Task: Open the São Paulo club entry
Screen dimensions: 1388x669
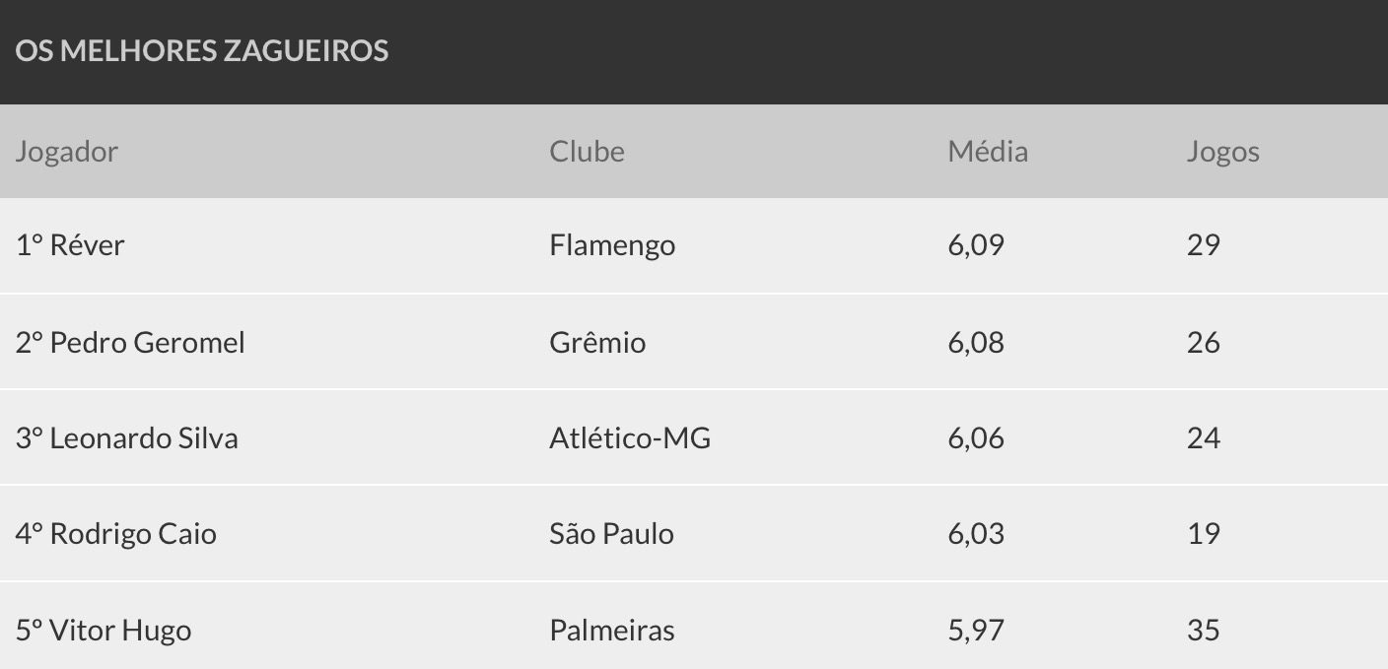Action: pos(611,533)
